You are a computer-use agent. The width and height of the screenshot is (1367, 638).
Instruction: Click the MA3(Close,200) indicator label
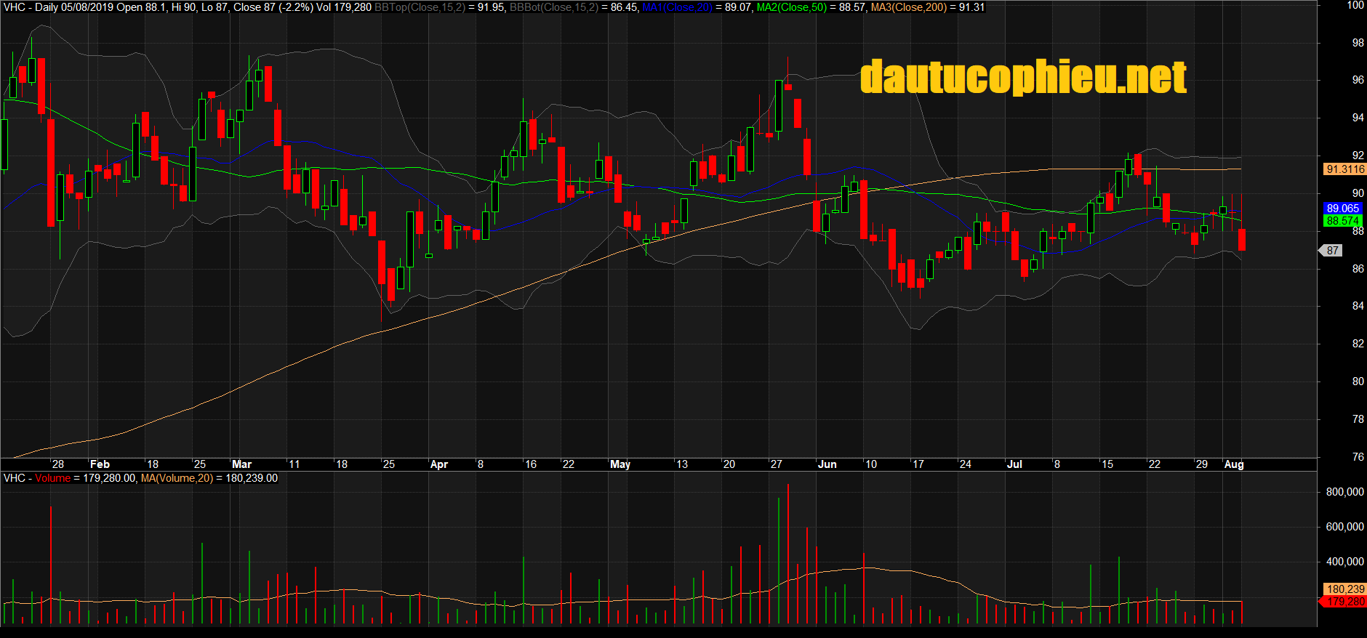[x=909, y=7]
